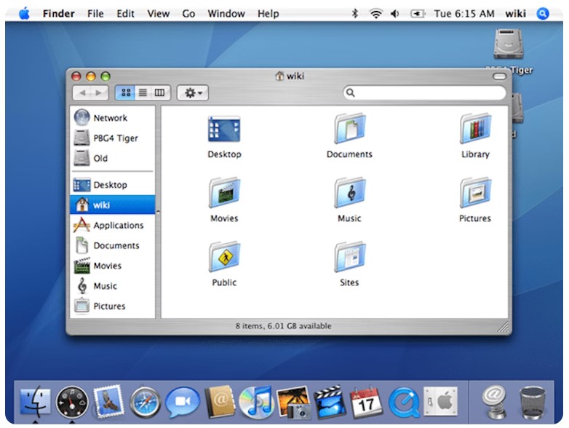Click the AirPort Wi-Fi status icon

coord(375,14)
